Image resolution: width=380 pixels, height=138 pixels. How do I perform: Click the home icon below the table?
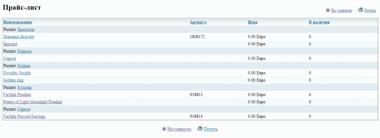(x=164, y=129)
